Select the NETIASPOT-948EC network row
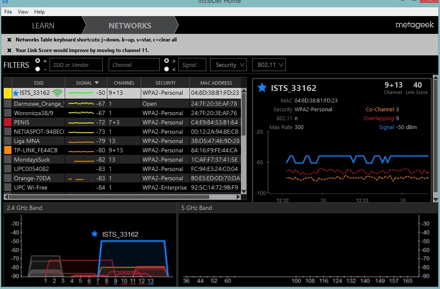The image size is (440, 289). pyautogui.click(x=122, y=132)
